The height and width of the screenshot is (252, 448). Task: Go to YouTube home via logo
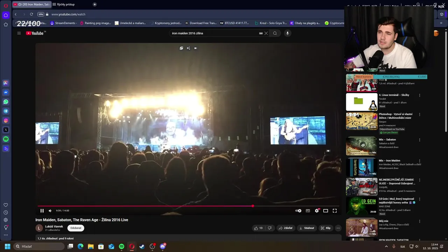click(35, 33)
